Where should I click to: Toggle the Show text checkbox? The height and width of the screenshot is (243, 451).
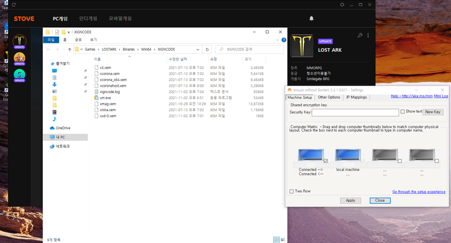[x=403, y=112]
